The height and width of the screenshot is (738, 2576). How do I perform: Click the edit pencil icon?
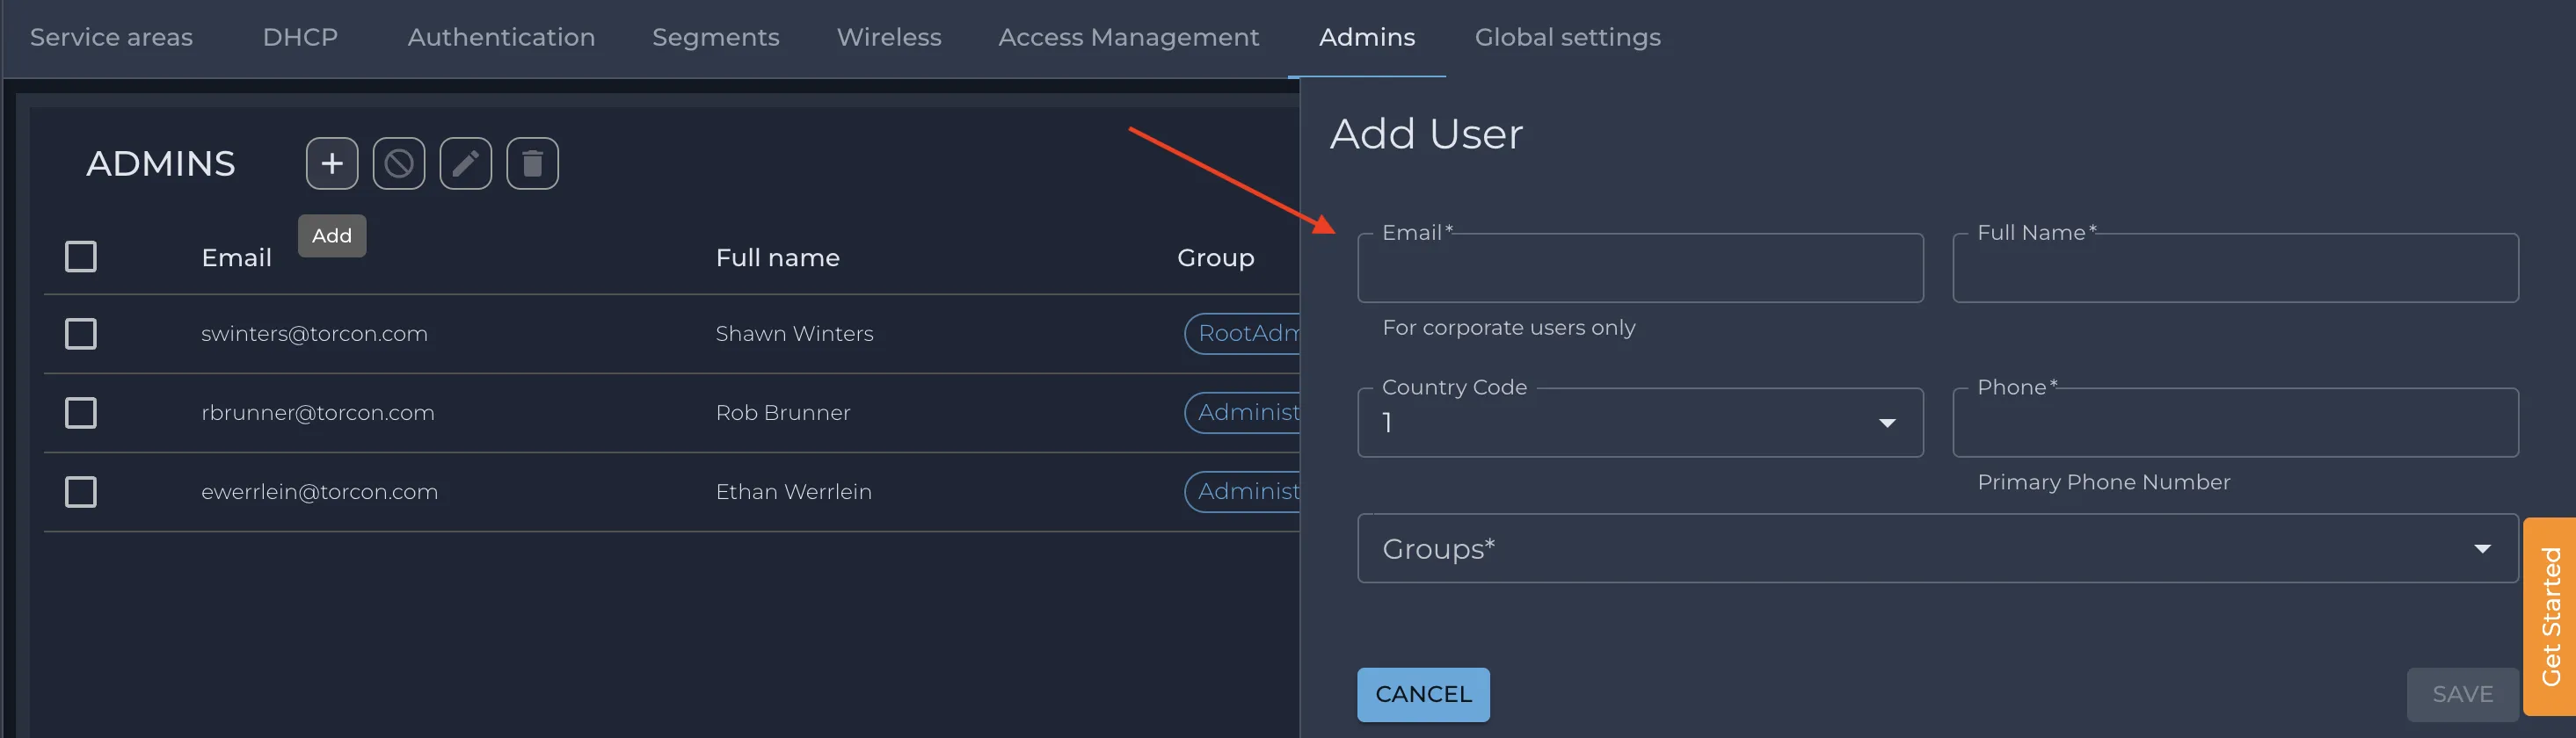click(466, 163)
